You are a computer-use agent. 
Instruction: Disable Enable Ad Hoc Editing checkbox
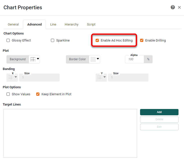(97, 40)
